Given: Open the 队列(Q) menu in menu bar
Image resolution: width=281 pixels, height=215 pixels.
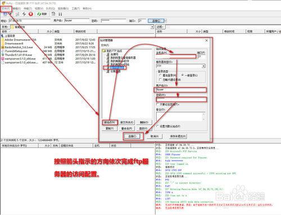Looking at the screenshot, I should point(51,8).
